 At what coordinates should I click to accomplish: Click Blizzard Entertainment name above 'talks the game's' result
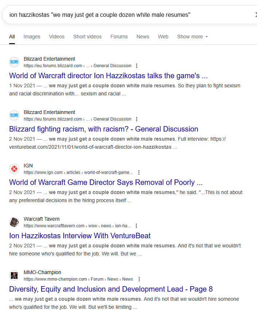pyautogui.click(x=49, y=59)
